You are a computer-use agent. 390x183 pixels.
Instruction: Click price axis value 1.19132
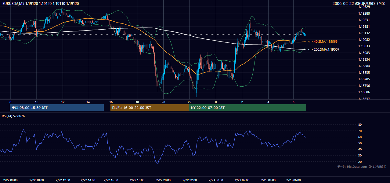pos(364,33)
